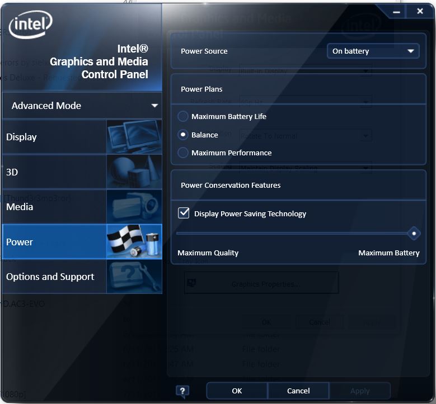Click the Intel logo
This screenshot has height=404, width=436.
[31, 24]
